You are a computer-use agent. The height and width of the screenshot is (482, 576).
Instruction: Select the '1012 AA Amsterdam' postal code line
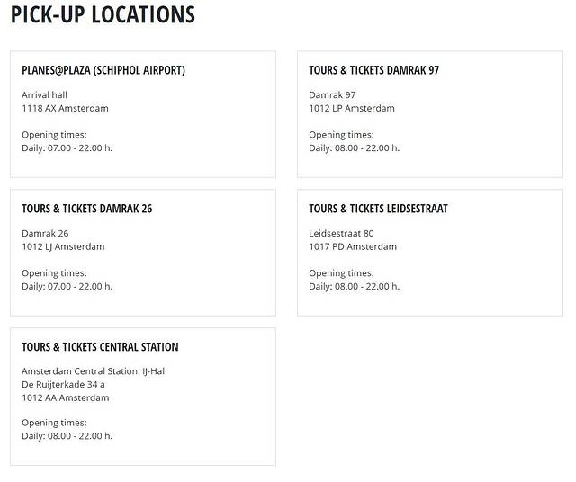pyautogui.click(x=65, y=397)
